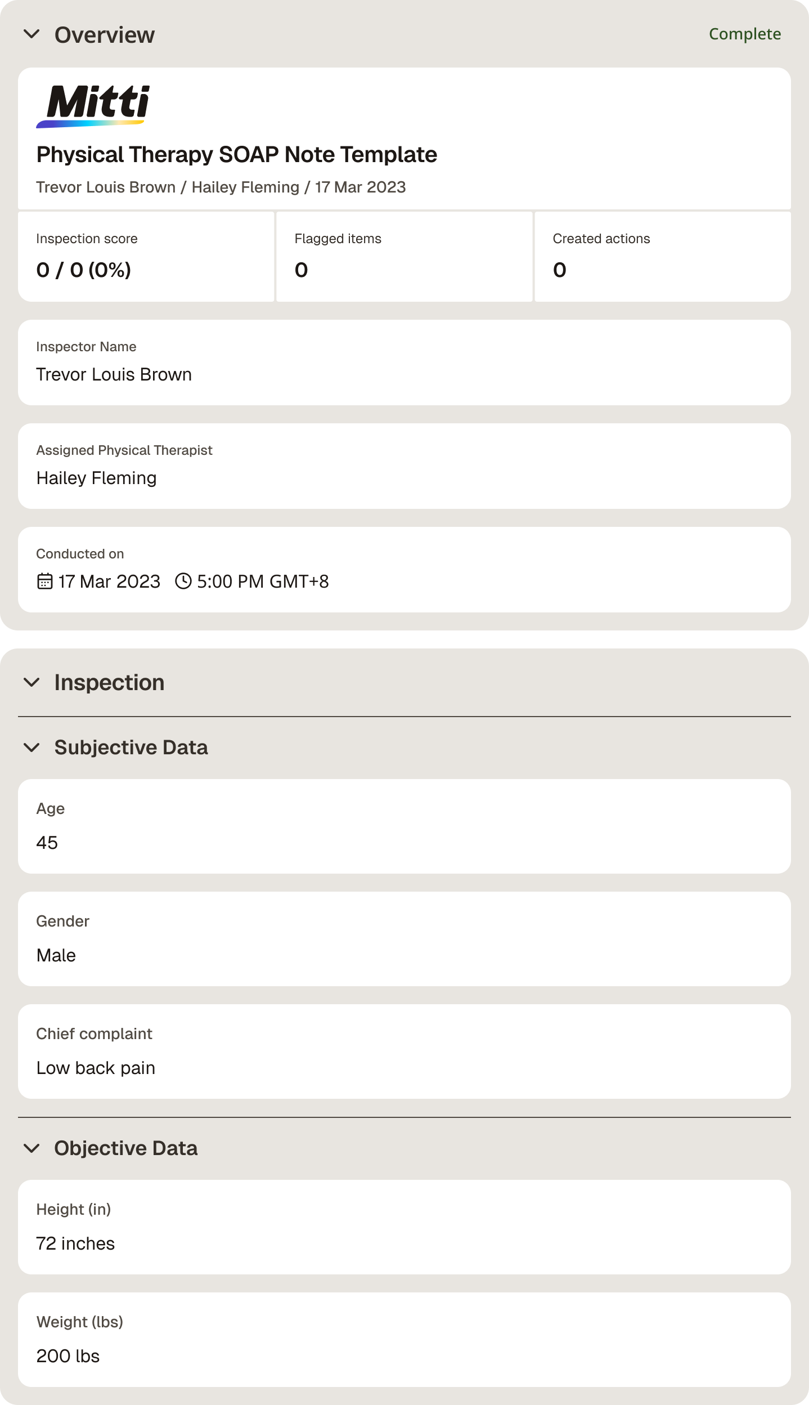Screen dimensions: 809x1405
Task: Collapse the Inspection section chevron
Action: pos(32,682)
